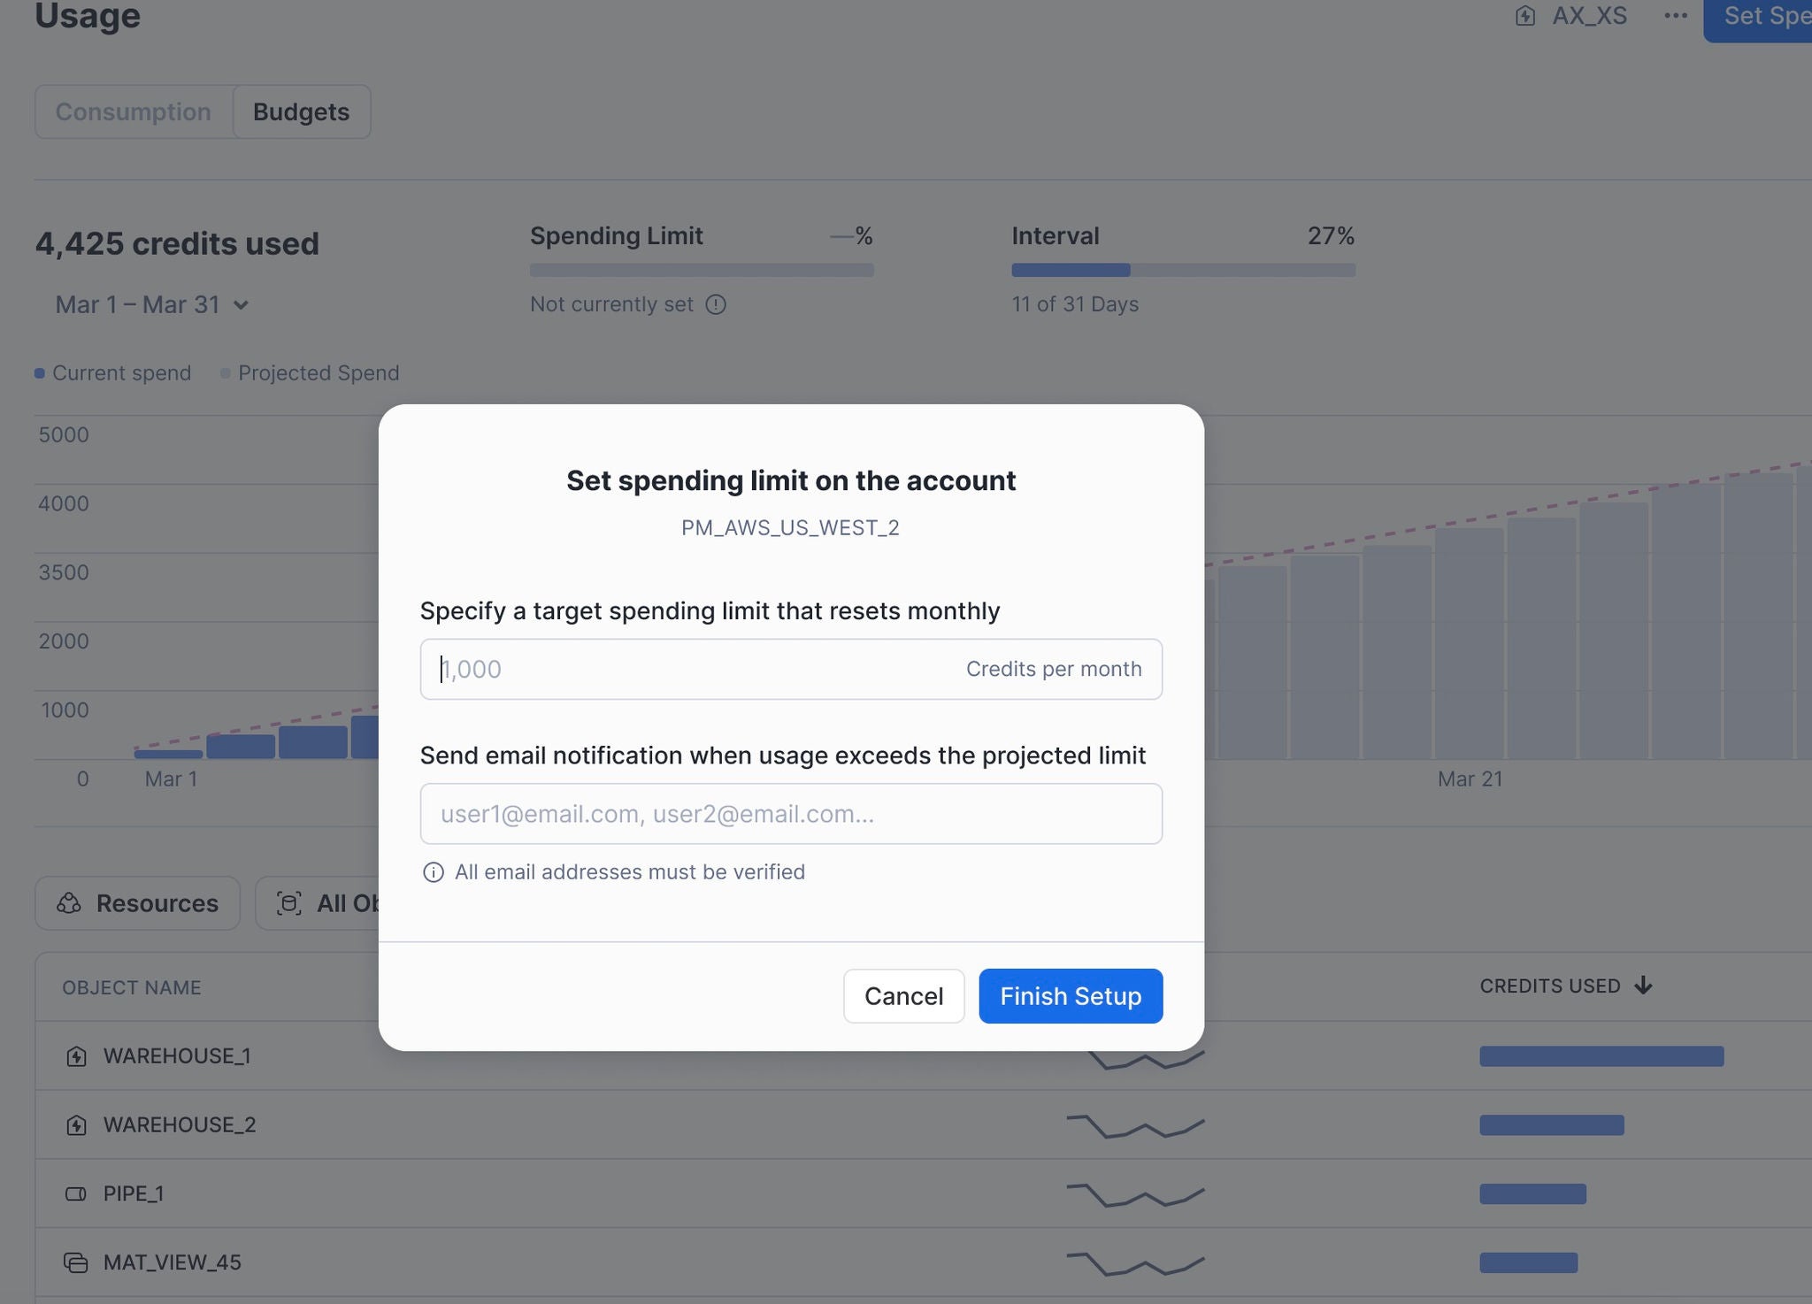The image size is (1812, 1304).
Task: Click the PIPE_1 pipe icon
Action: point(76,1194)
